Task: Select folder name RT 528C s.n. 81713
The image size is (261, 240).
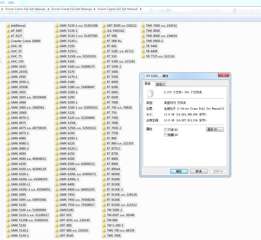Action: [120, 51]
